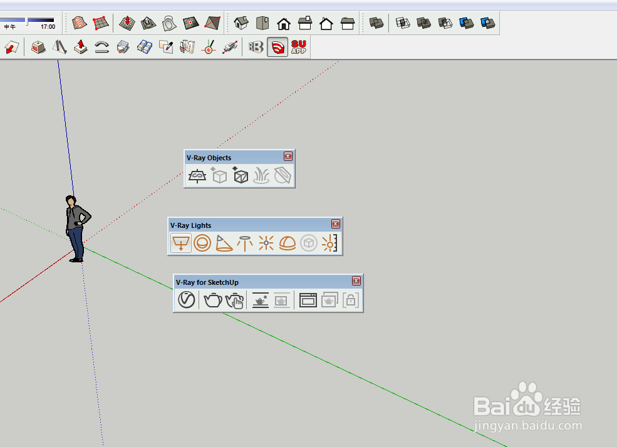Create a V-Ray Spot Light

(x=224, y=244)
